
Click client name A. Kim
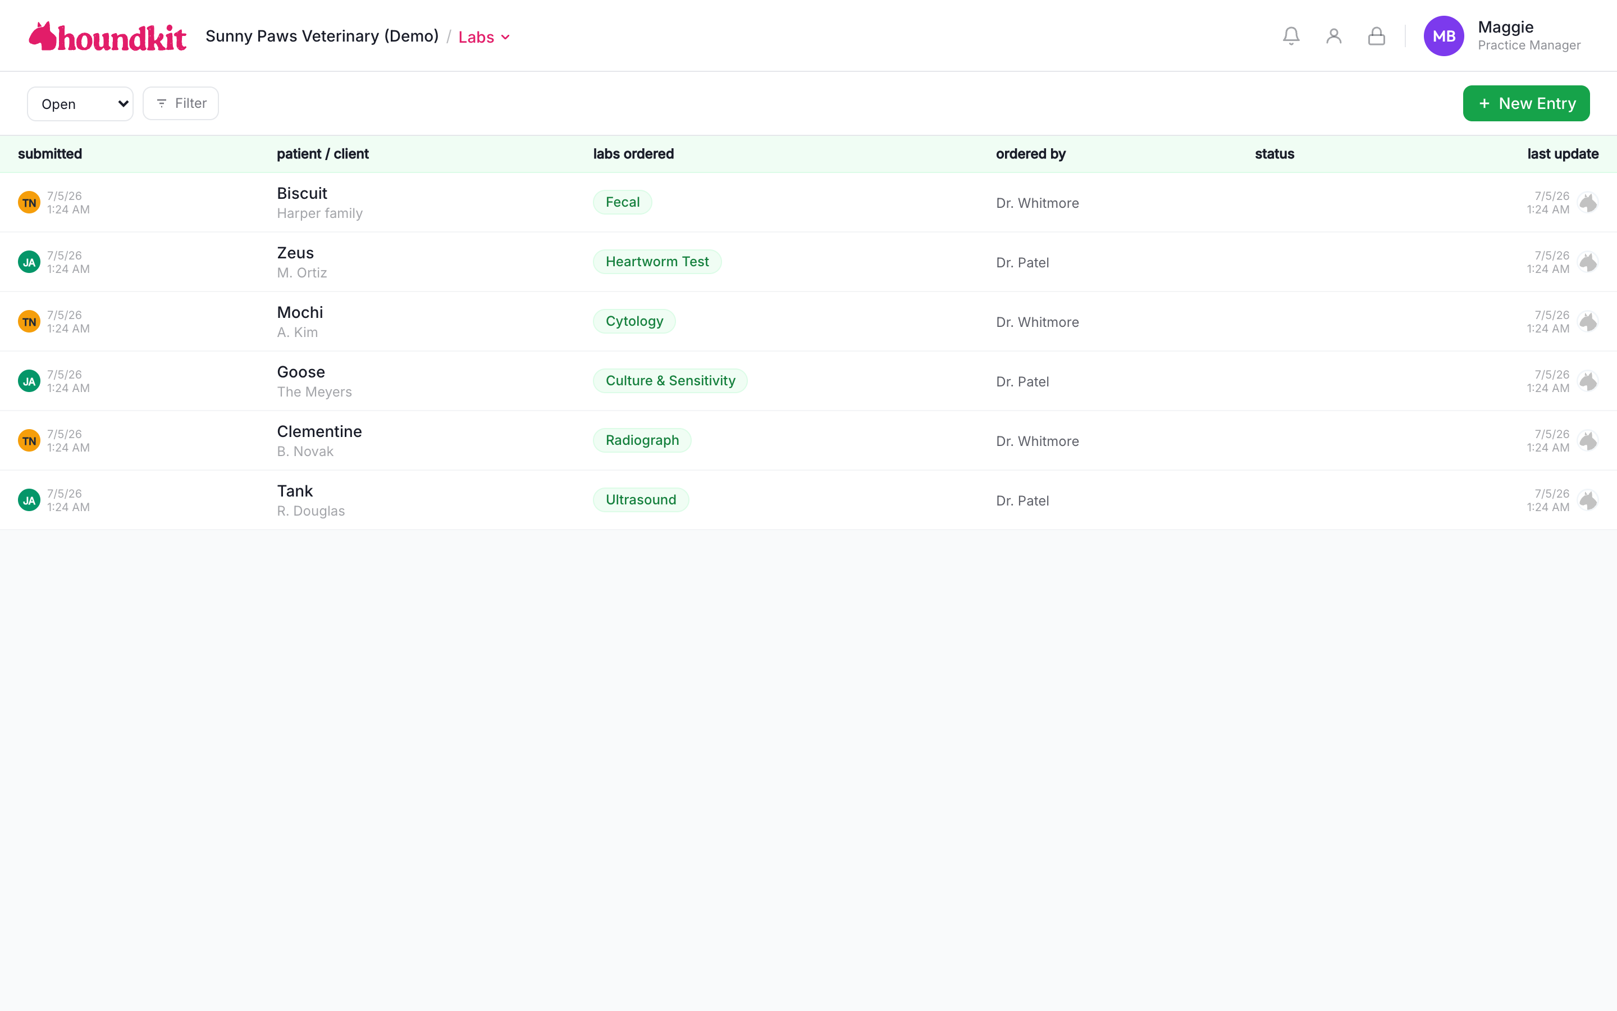pos(298,333)
